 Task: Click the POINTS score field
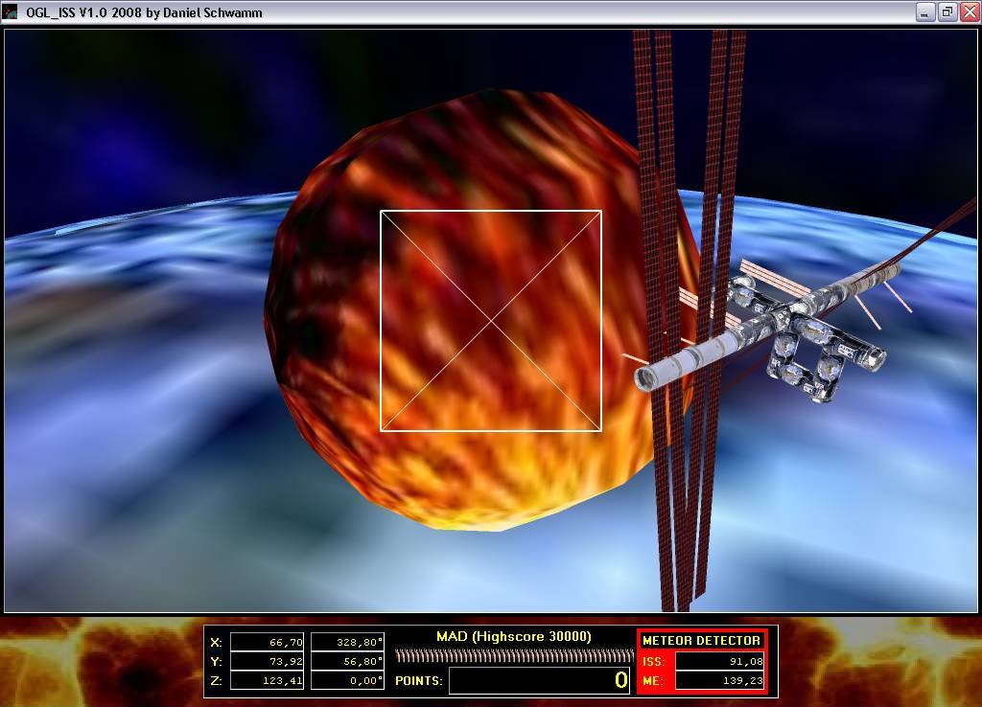(x=541, y=680)
